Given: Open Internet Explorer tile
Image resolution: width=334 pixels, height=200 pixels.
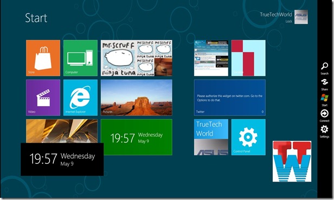Looking at the screenshot, I should click(x=80, y=98).
